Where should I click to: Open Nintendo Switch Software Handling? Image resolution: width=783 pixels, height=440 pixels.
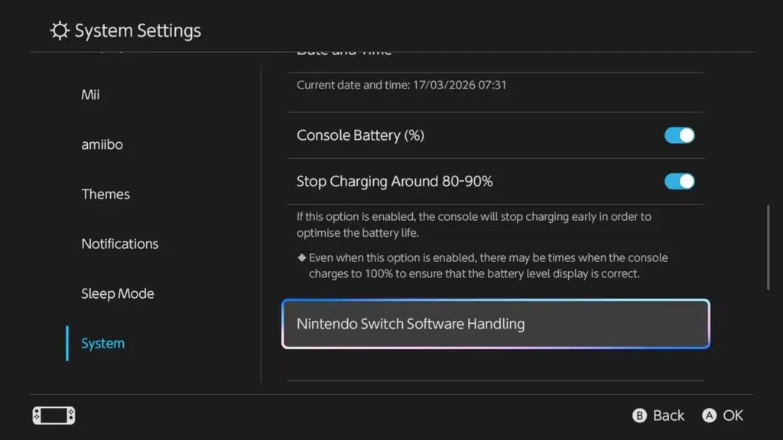pos(495,324)
